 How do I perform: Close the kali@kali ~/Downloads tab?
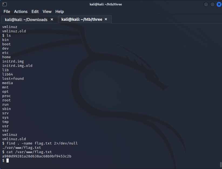click(x=52, y=19)
